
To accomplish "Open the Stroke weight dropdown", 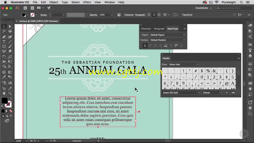I will [x=63, y=15].
